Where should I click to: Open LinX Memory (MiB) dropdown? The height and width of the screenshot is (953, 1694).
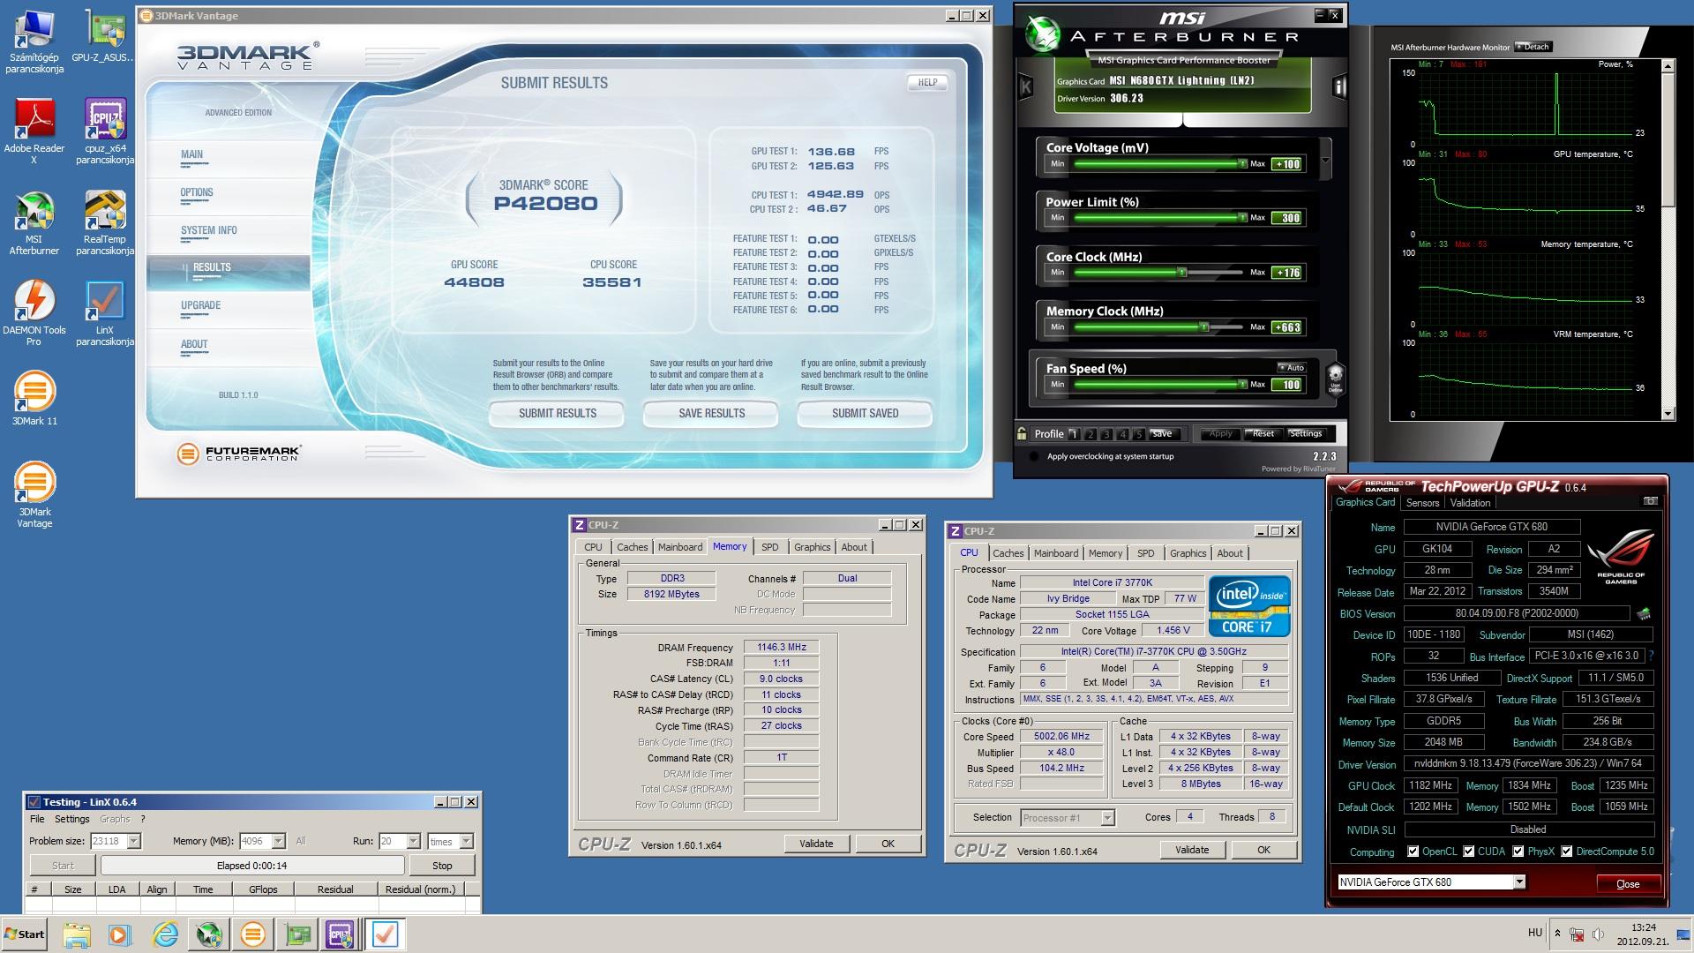pos(279,841)
